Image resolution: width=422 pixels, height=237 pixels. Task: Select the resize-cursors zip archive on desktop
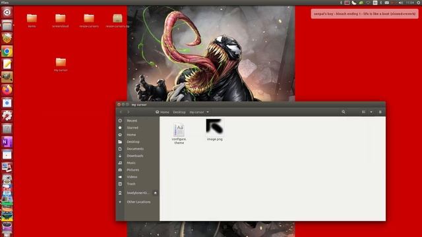(x=117, y=20)
